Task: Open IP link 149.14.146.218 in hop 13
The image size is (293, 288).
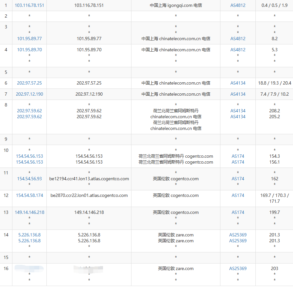Action: click(29, 212)
